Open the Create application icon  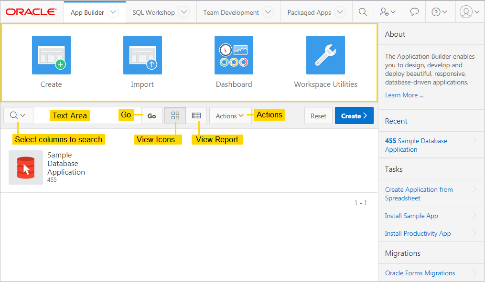(51, 55)
